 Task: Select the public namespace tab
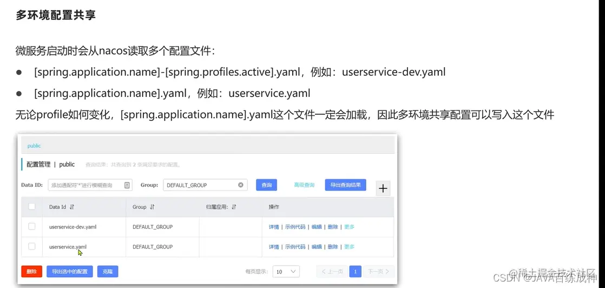pyautogui.click(x=34, y=146)
